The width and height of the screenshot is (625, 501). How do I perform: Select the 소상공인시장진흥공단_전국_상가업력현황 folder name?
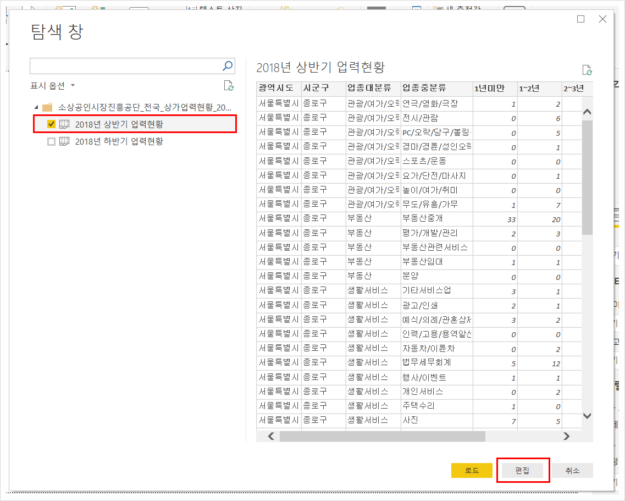[x=145, y=107]
